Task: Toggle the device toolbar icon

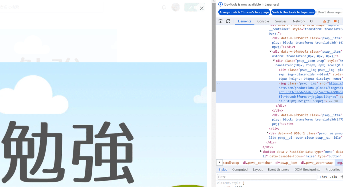Action: point(228,21)
